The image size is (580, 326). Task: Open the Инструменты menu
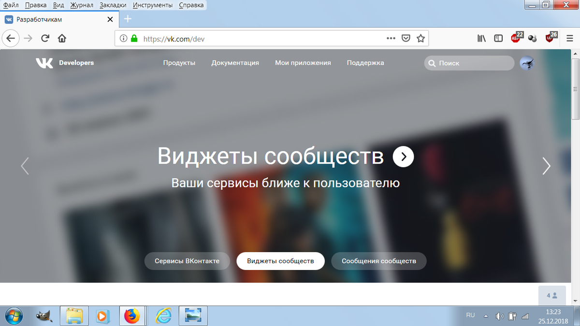coord(152,5)
